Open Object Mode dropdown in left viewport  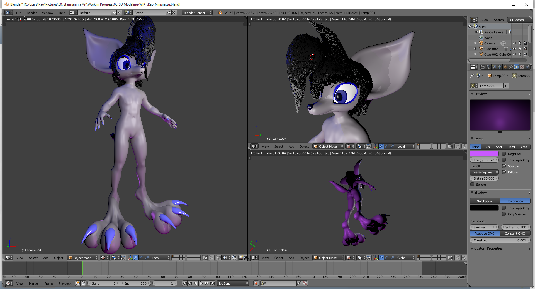83,258
